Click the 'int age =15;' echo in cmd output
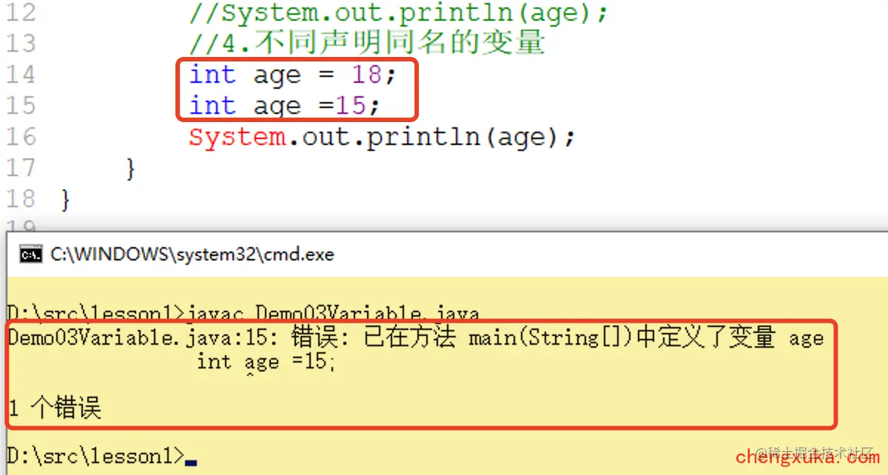 [x=266, y=362]
